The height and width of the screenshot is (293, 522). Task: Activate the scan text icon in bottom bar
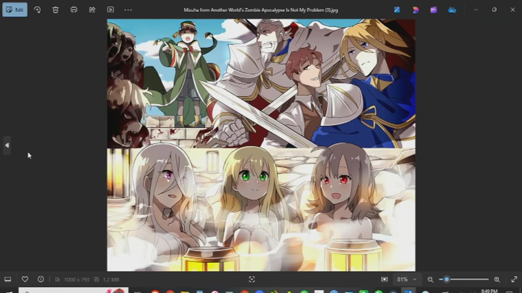pos(252,280)
